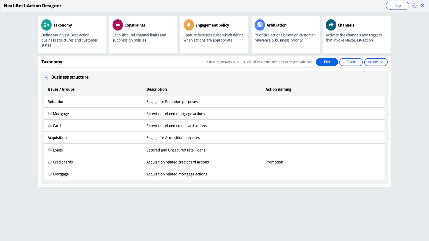Select the Retention issue row
This screenshot has height=241, width=429.
pos(56,102)
